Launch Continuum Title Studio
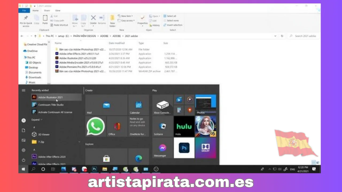This screenshot has height=192, width=342. [x=51, y=105]
